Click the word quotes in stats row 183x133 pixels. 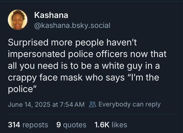75,125
